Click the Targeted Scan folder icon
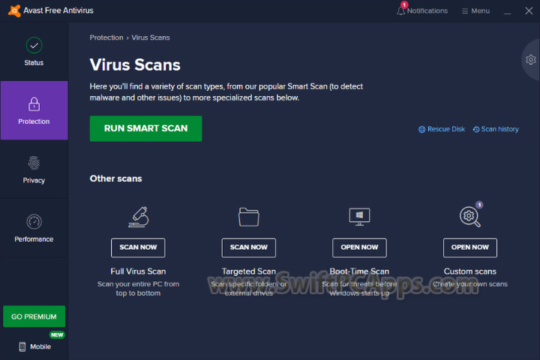540x360 pixels. (249, 217)
